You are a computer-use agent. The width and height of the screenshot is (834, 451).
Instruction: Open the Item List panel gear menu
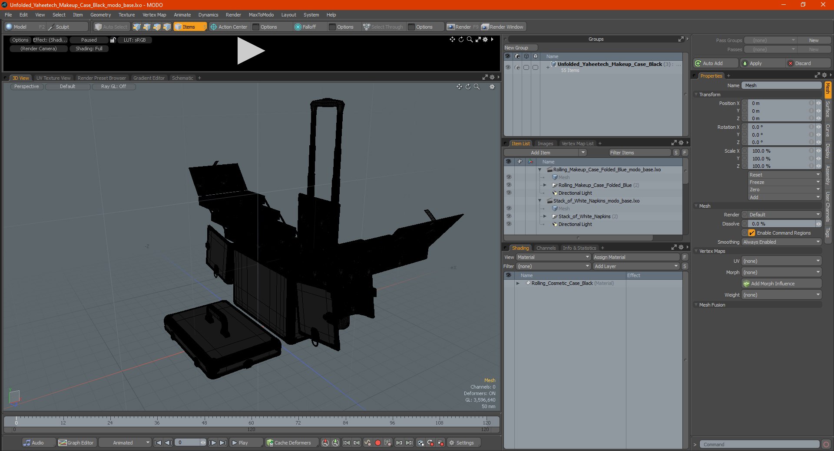click(681, 143)
